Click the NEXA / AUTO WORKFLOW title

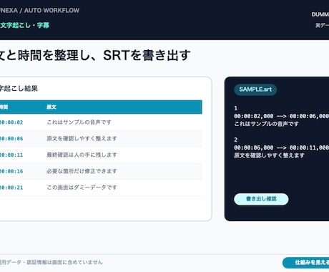click(x=39, y=11)
